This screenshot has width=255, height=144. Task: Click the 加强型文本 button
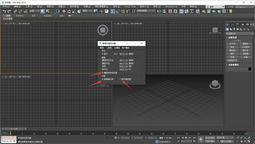[x=232, y=60]
